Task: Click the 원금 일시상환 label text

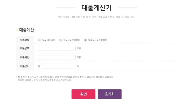Action: pos(49,40)
